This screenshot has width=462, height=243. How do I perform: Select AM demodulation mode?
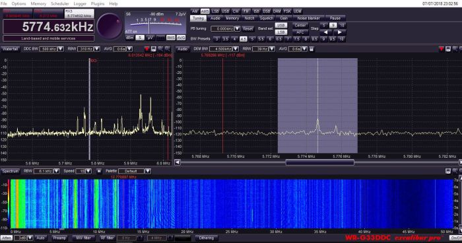pyautogui.click(x=195, y=11)
